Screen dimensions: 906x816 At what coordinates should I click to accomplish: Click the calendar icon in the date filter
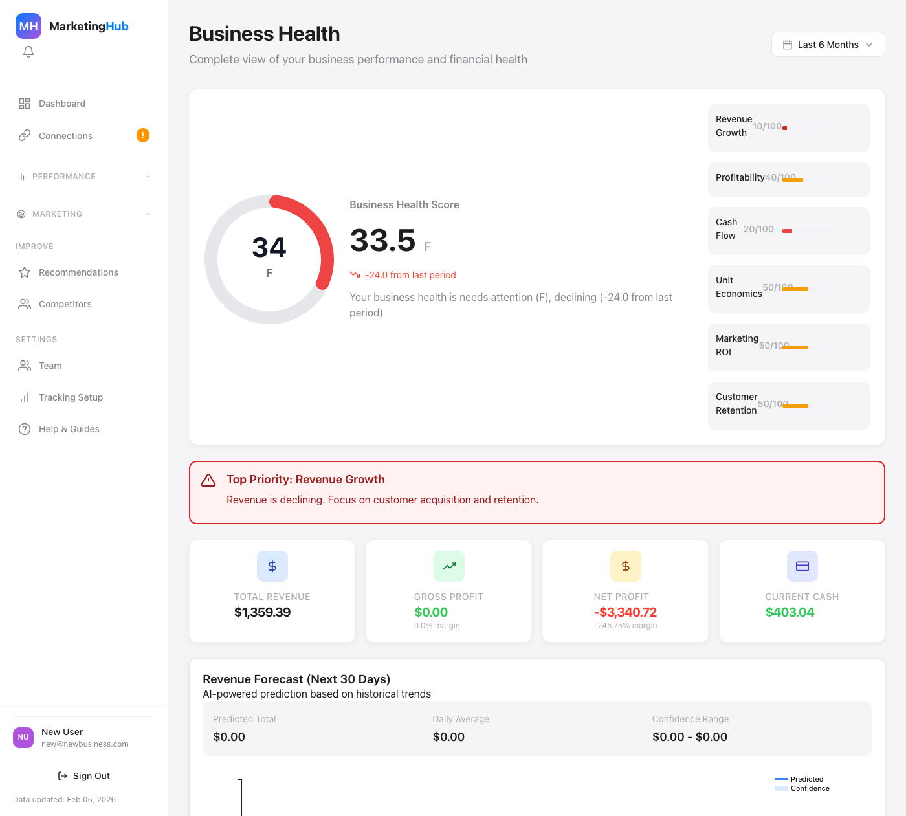tap(788, 44)
